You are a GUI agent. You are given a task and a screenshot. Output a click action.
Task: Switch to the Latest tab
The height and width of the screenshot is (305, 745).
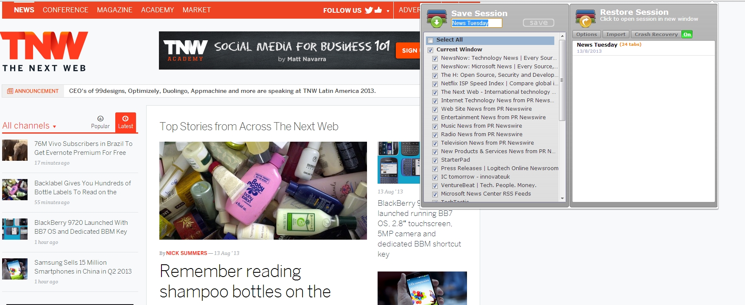coord(125,122)
